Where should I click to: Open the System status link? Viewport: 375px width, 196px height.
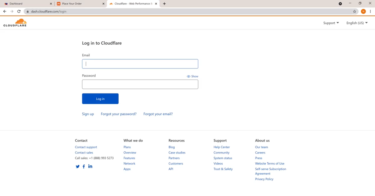click(x=223, y=158)
